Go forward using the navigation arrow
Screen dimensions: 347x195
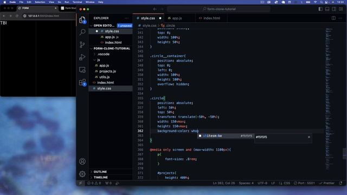pyautogui.click(x=162, y=9)
